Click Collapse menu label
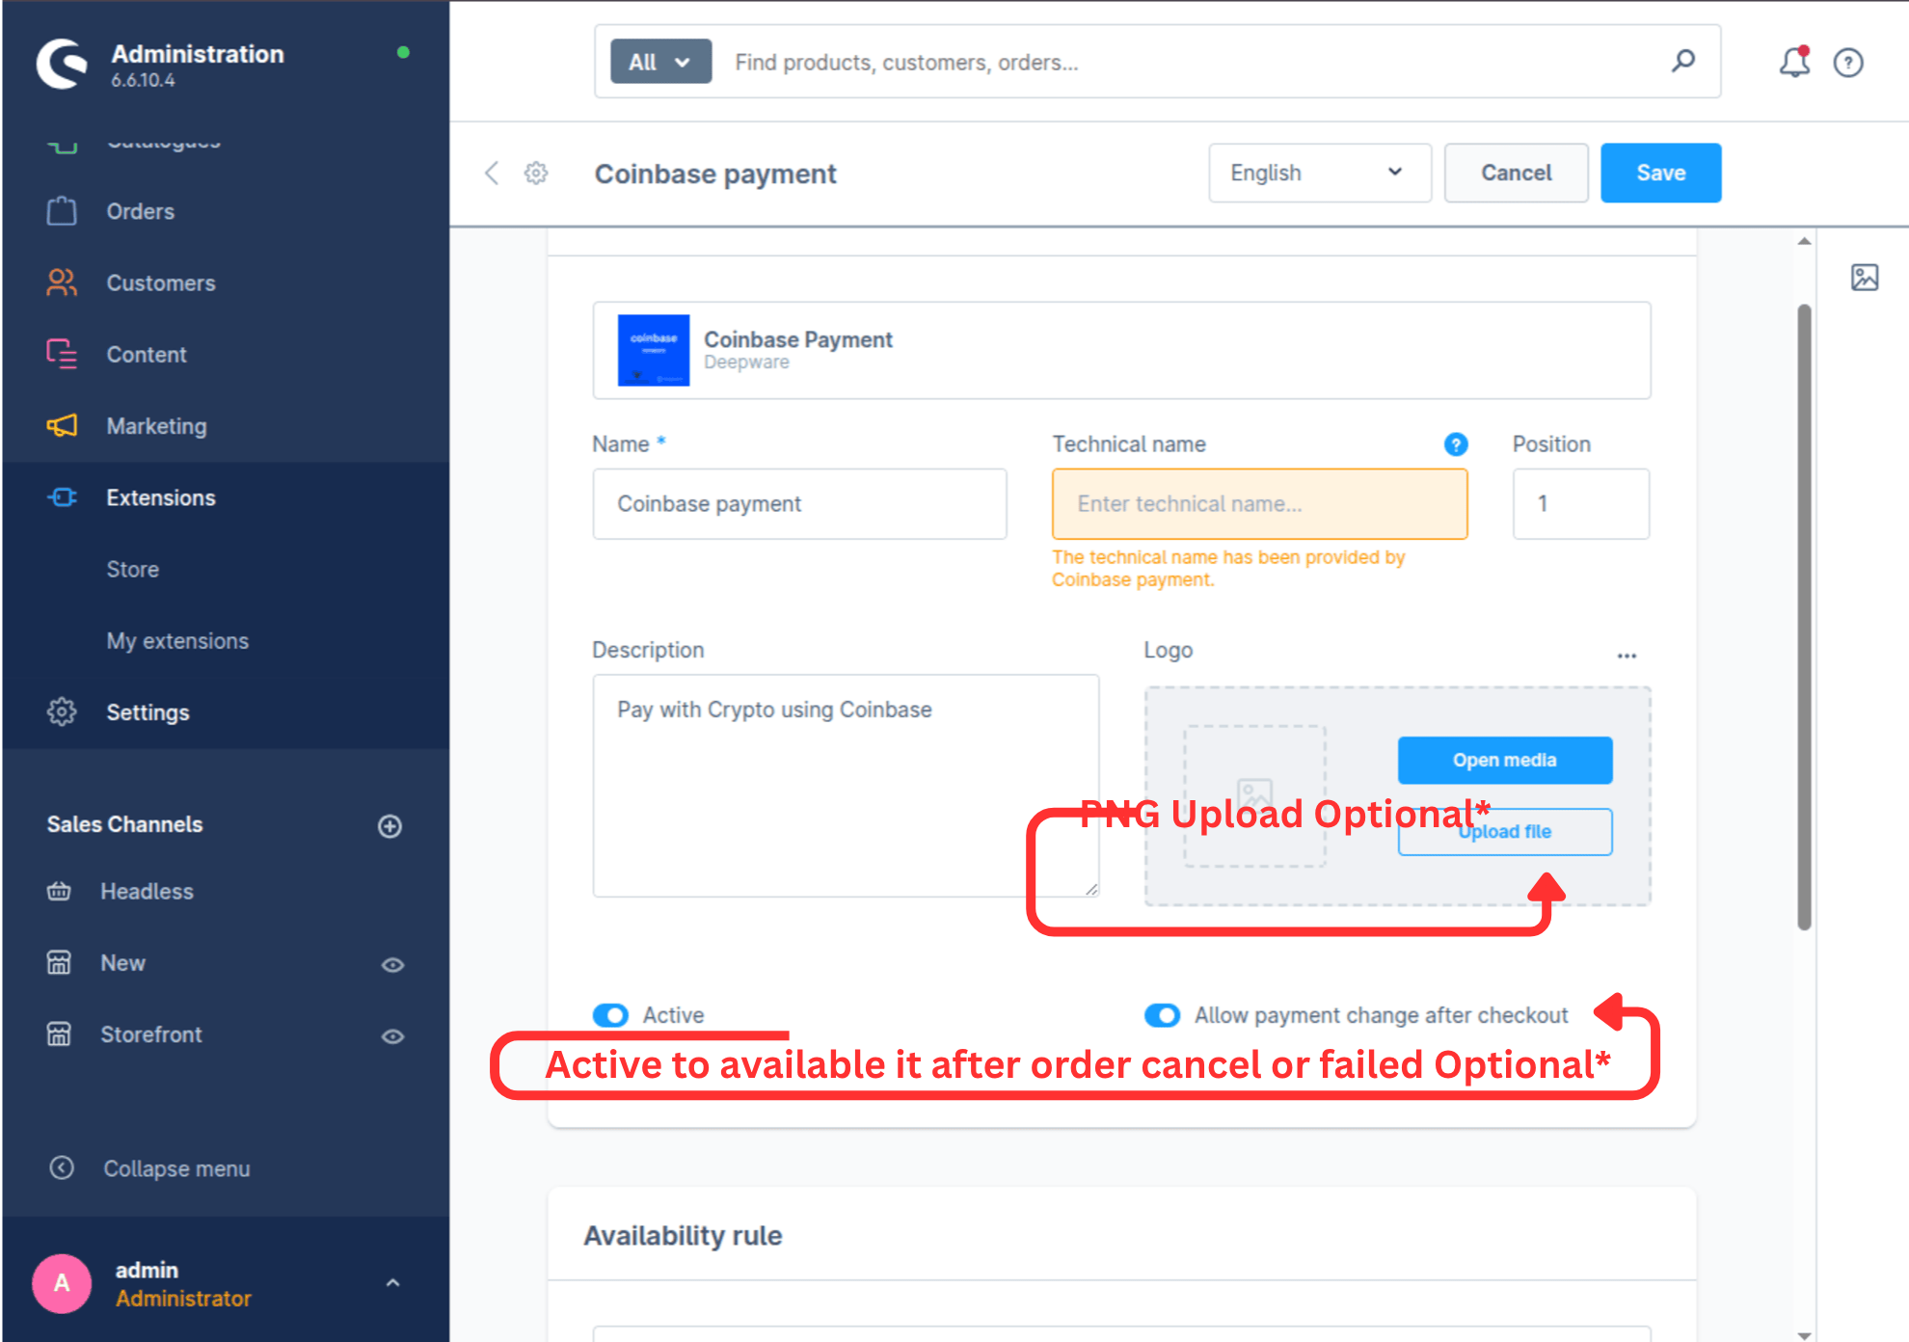The width and height of the screenshot is (1909, 1342). point(176,1168)
